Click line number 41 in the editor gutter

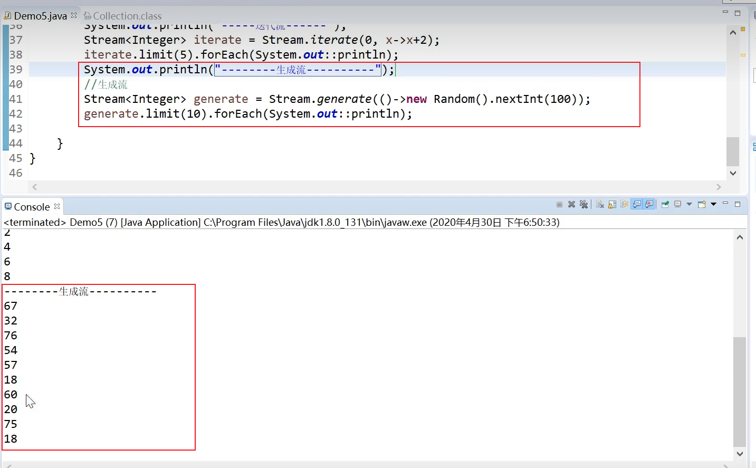[16, 99]
